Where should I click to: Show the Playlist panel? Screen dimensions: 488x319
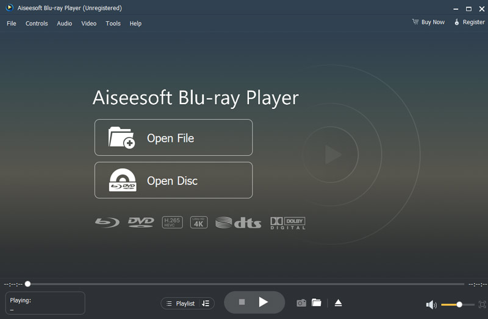click(x=181, y=303)
